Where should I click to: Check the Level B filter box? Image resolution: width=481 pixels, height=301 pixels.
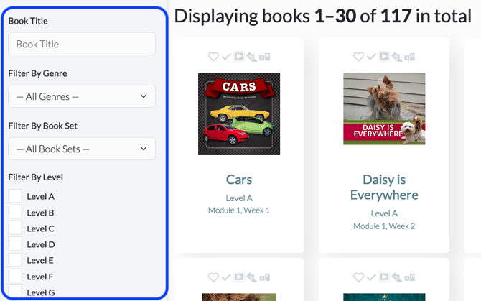tap(15, 213)
